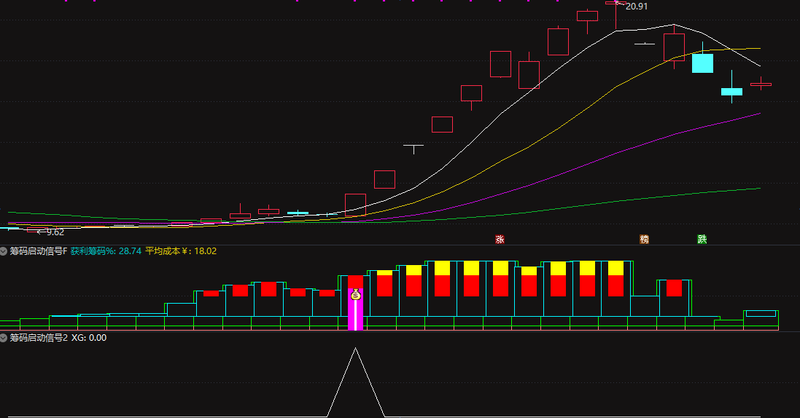
Task: Click the red 涨 marker icon
Action: 500,239
